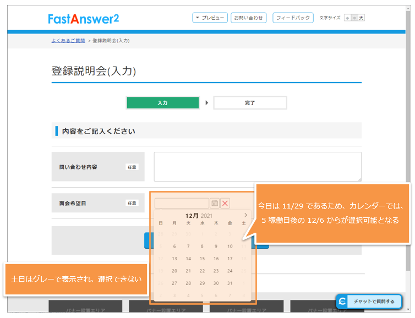The image size is (415, 318).
Task: Open the calendar picker icon
Action: tap(215, 203)
